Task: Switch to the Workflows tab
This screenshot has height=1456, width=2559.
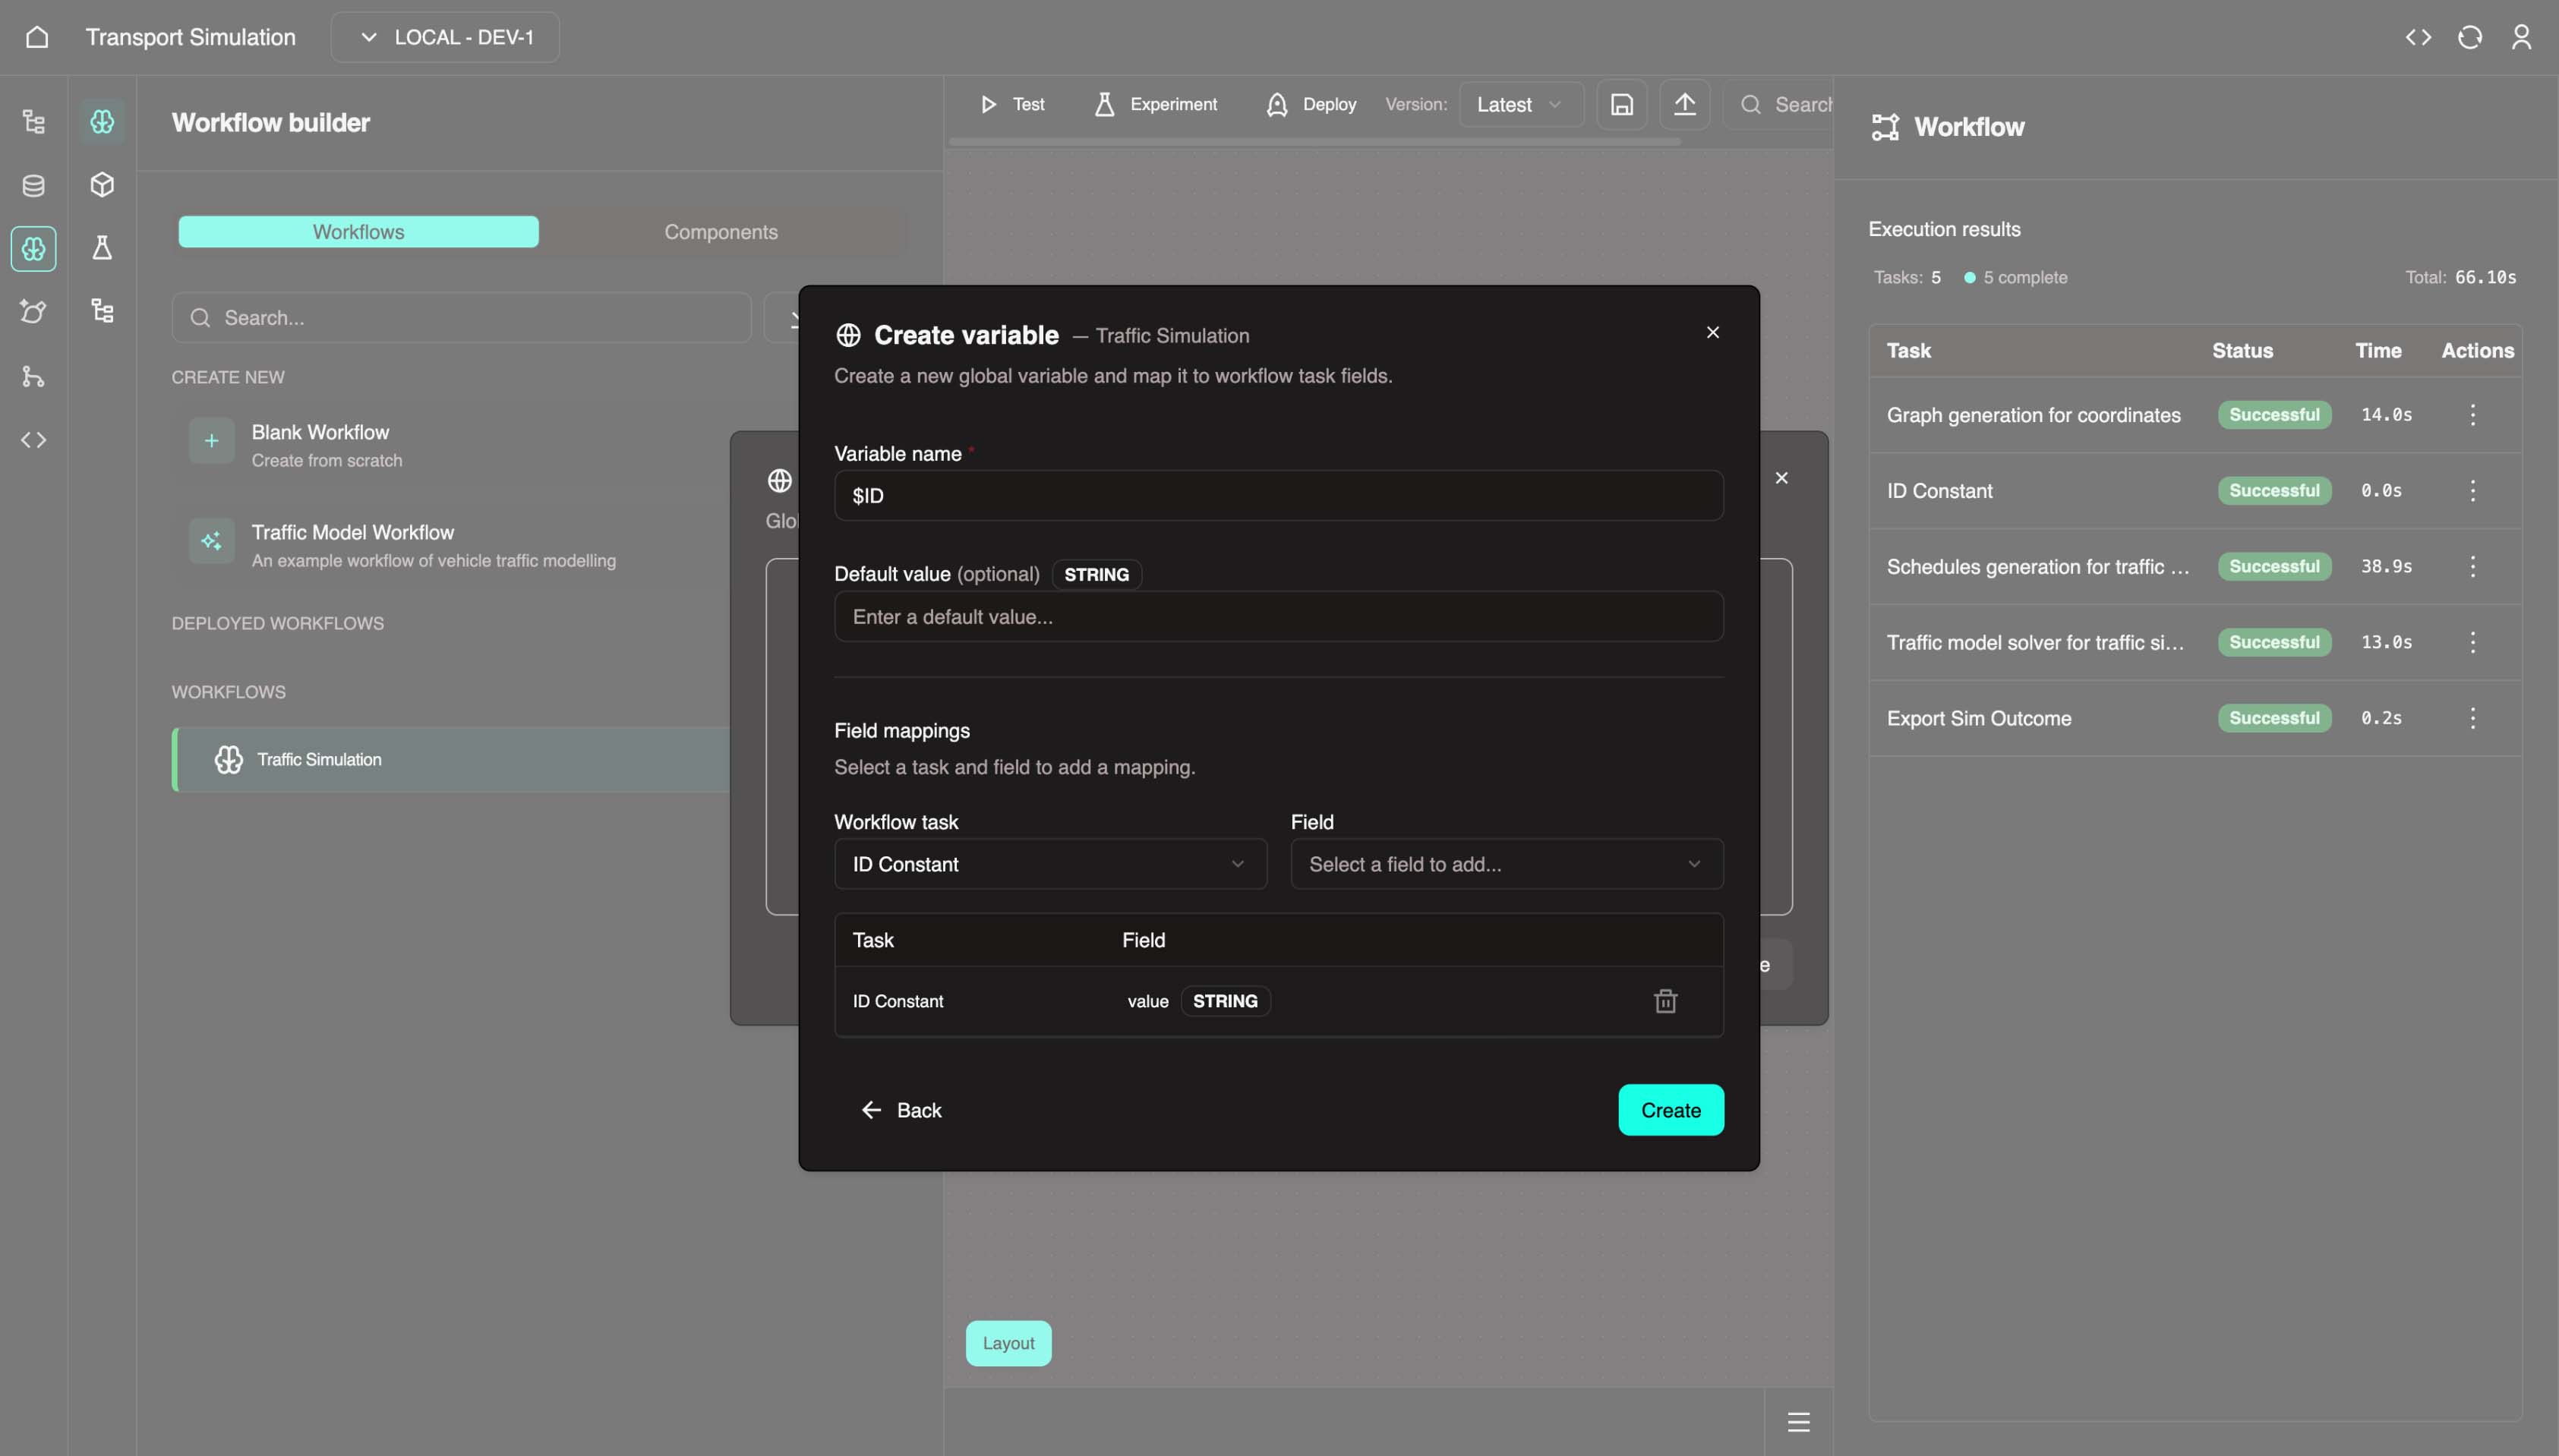Action: 358,232
